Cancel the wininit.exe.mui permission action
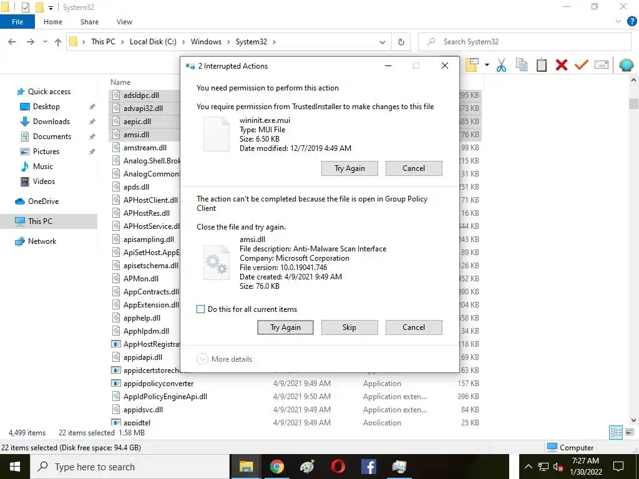The image size is (639, 479). (414, 168)
